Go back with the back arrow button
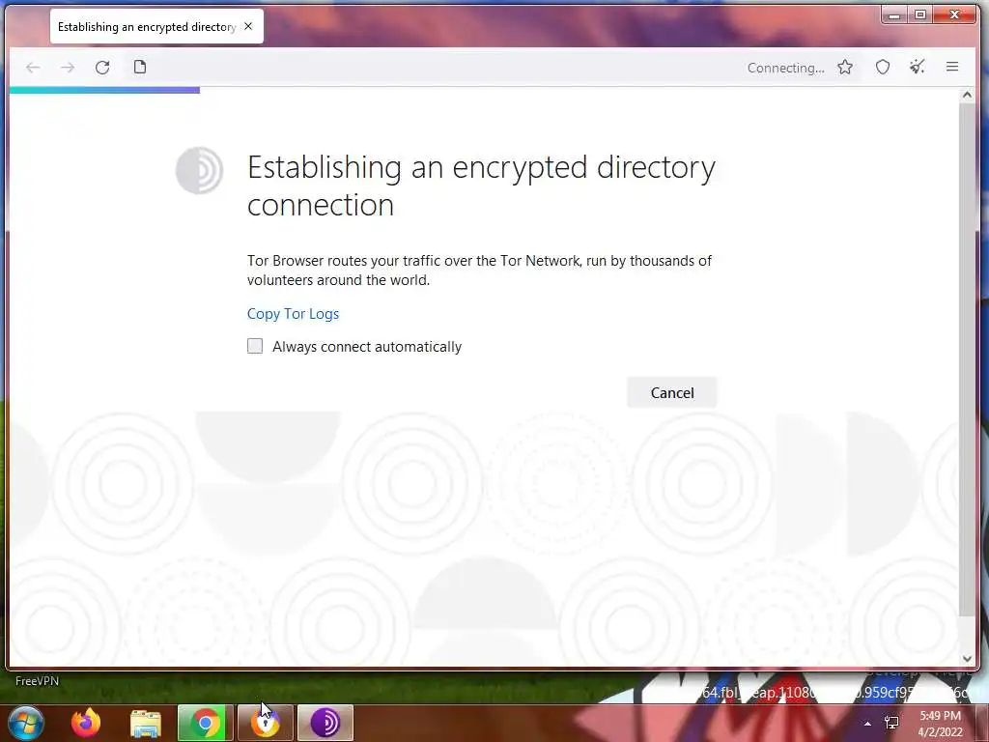This screenshot has height=742, width=989. point(33,68)
